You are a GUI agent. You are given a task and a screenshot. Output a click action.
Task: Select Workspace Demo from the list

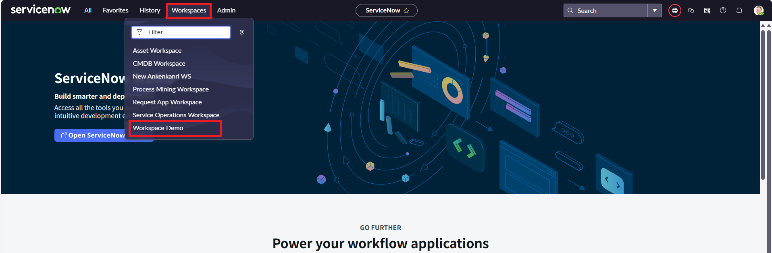[158, 128]
